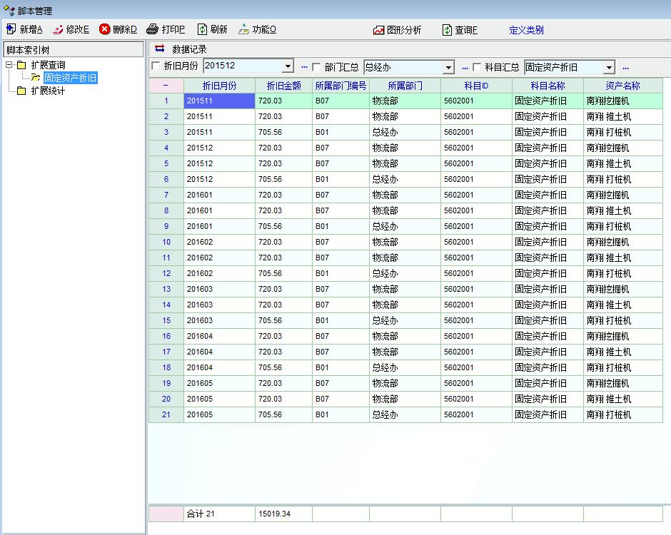The width and height of the screenshot is (671, 535).
Task: Open 图形分析 chart analysis icon
Action: point(378,30)
